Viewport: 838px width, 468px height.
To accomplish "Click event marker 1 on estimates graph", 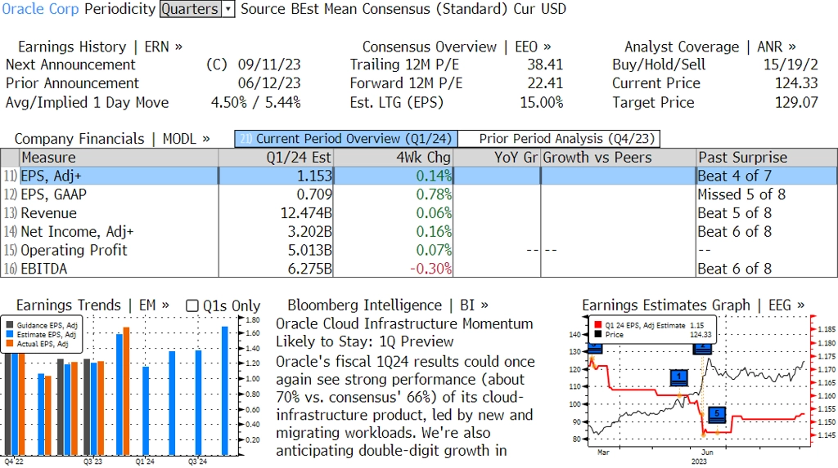I will coord(678,377).
